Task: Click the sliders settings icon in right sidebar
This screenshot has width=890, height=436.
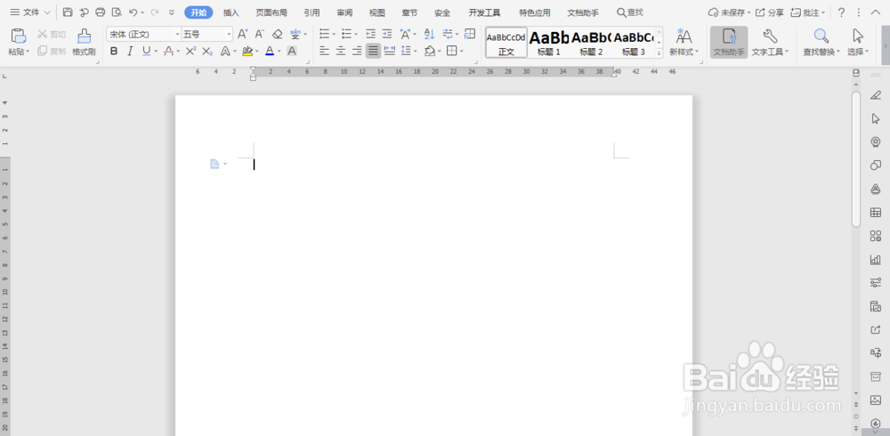Action: [876, 283]
